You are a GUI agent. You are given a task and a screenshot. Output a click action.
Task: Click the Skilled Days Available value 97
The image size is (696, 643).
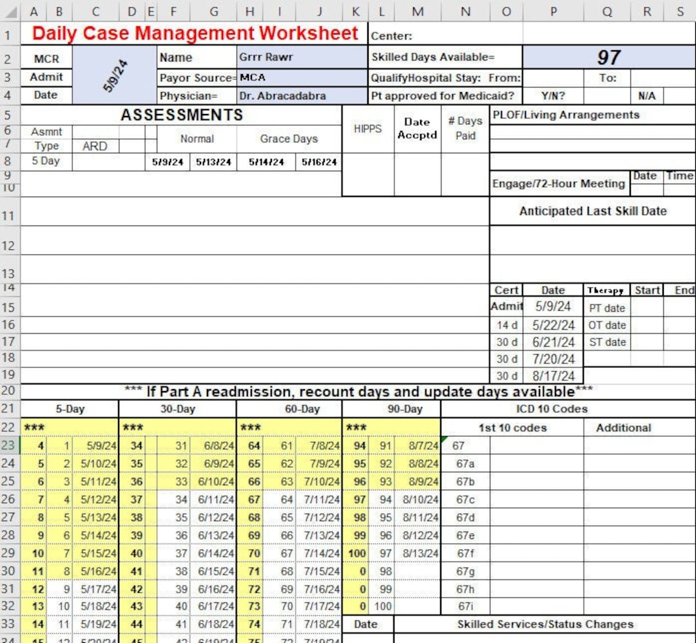point(608,57)
